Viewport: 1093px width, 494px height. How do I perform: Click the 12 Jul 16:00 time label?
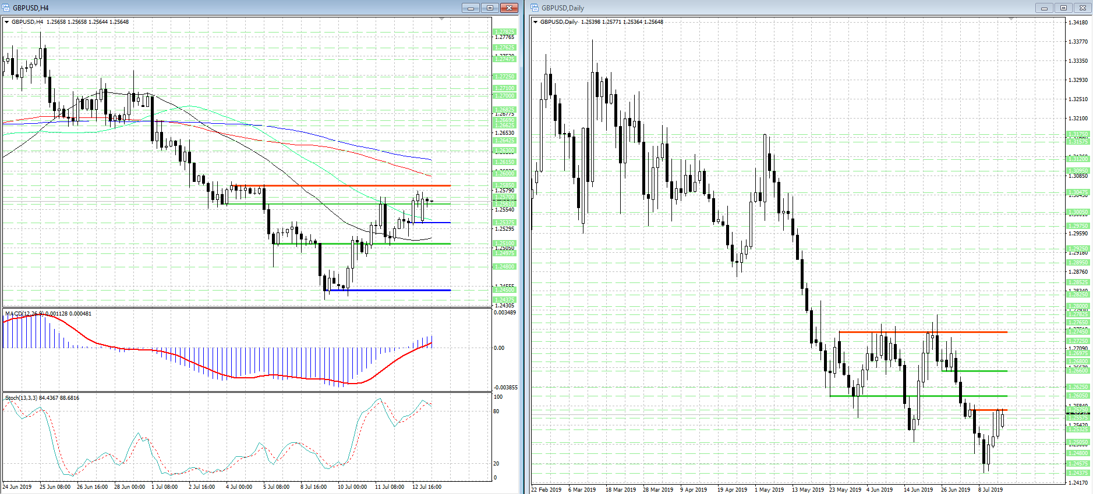(x=427, y=487)
